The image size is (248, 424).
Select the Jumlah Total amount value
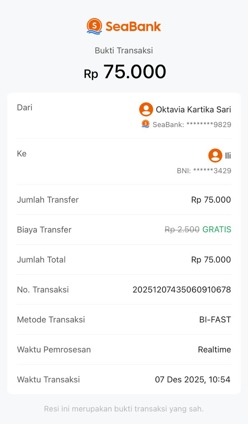(211, 260)
